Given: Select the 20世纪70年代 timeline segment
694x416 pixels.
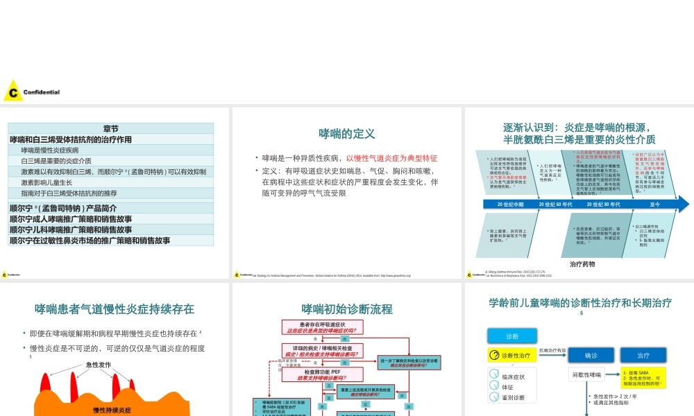Looking at the screenshot, I should pyautogui.click(x=556, y=204).
